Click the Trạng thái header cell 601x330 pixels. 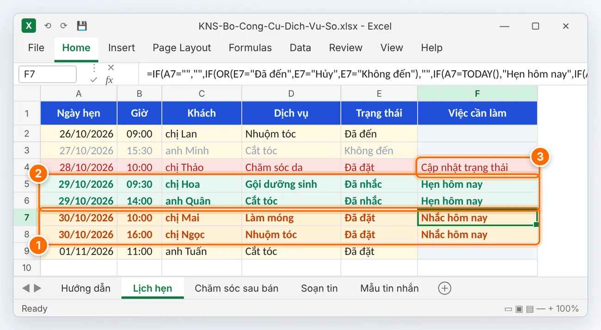click(x=379, y=113)
